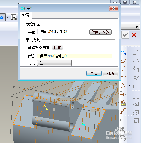Restore the main window with the restore button
Image resolution: width=141 pixels, height=143 pixels.
pos(125,2)
